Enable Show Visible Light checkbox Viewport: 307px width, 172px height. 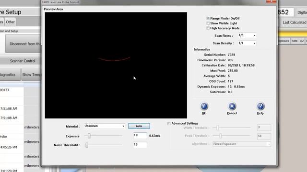coord(208,23)
